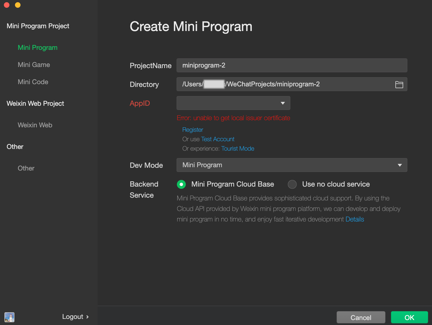Cancel mini program creation
432x325 pixels.
(x=361, y=318)
